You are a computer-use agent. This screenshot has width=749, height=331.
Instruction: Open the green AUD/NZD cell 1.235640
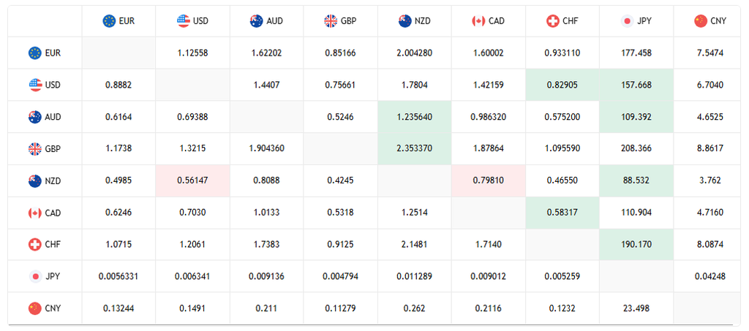[x=415, y=117]
